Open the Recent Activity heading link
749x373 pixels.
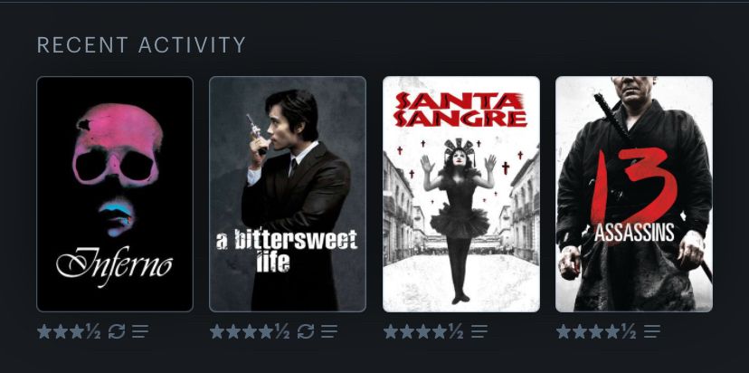click(141, 45)
